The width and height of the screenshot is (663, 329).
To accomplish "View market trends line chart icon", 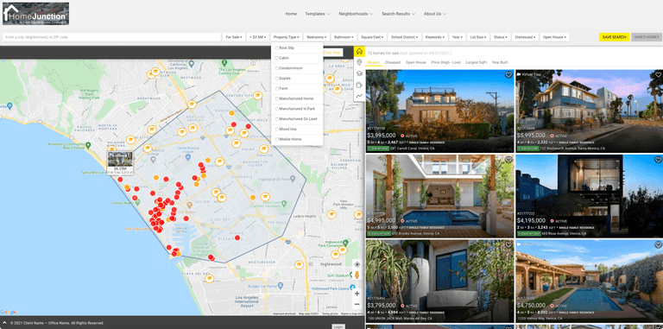I will point(359,96).
